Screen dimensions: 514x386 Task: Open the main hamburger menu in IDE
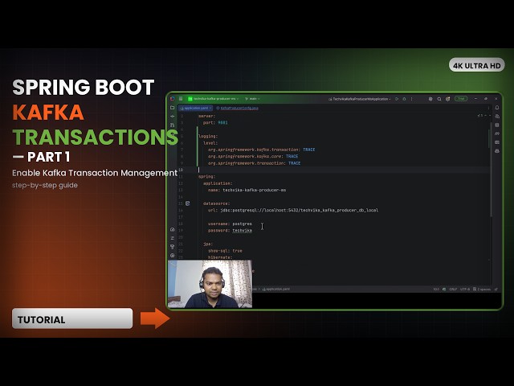click(x=180, y=98)
